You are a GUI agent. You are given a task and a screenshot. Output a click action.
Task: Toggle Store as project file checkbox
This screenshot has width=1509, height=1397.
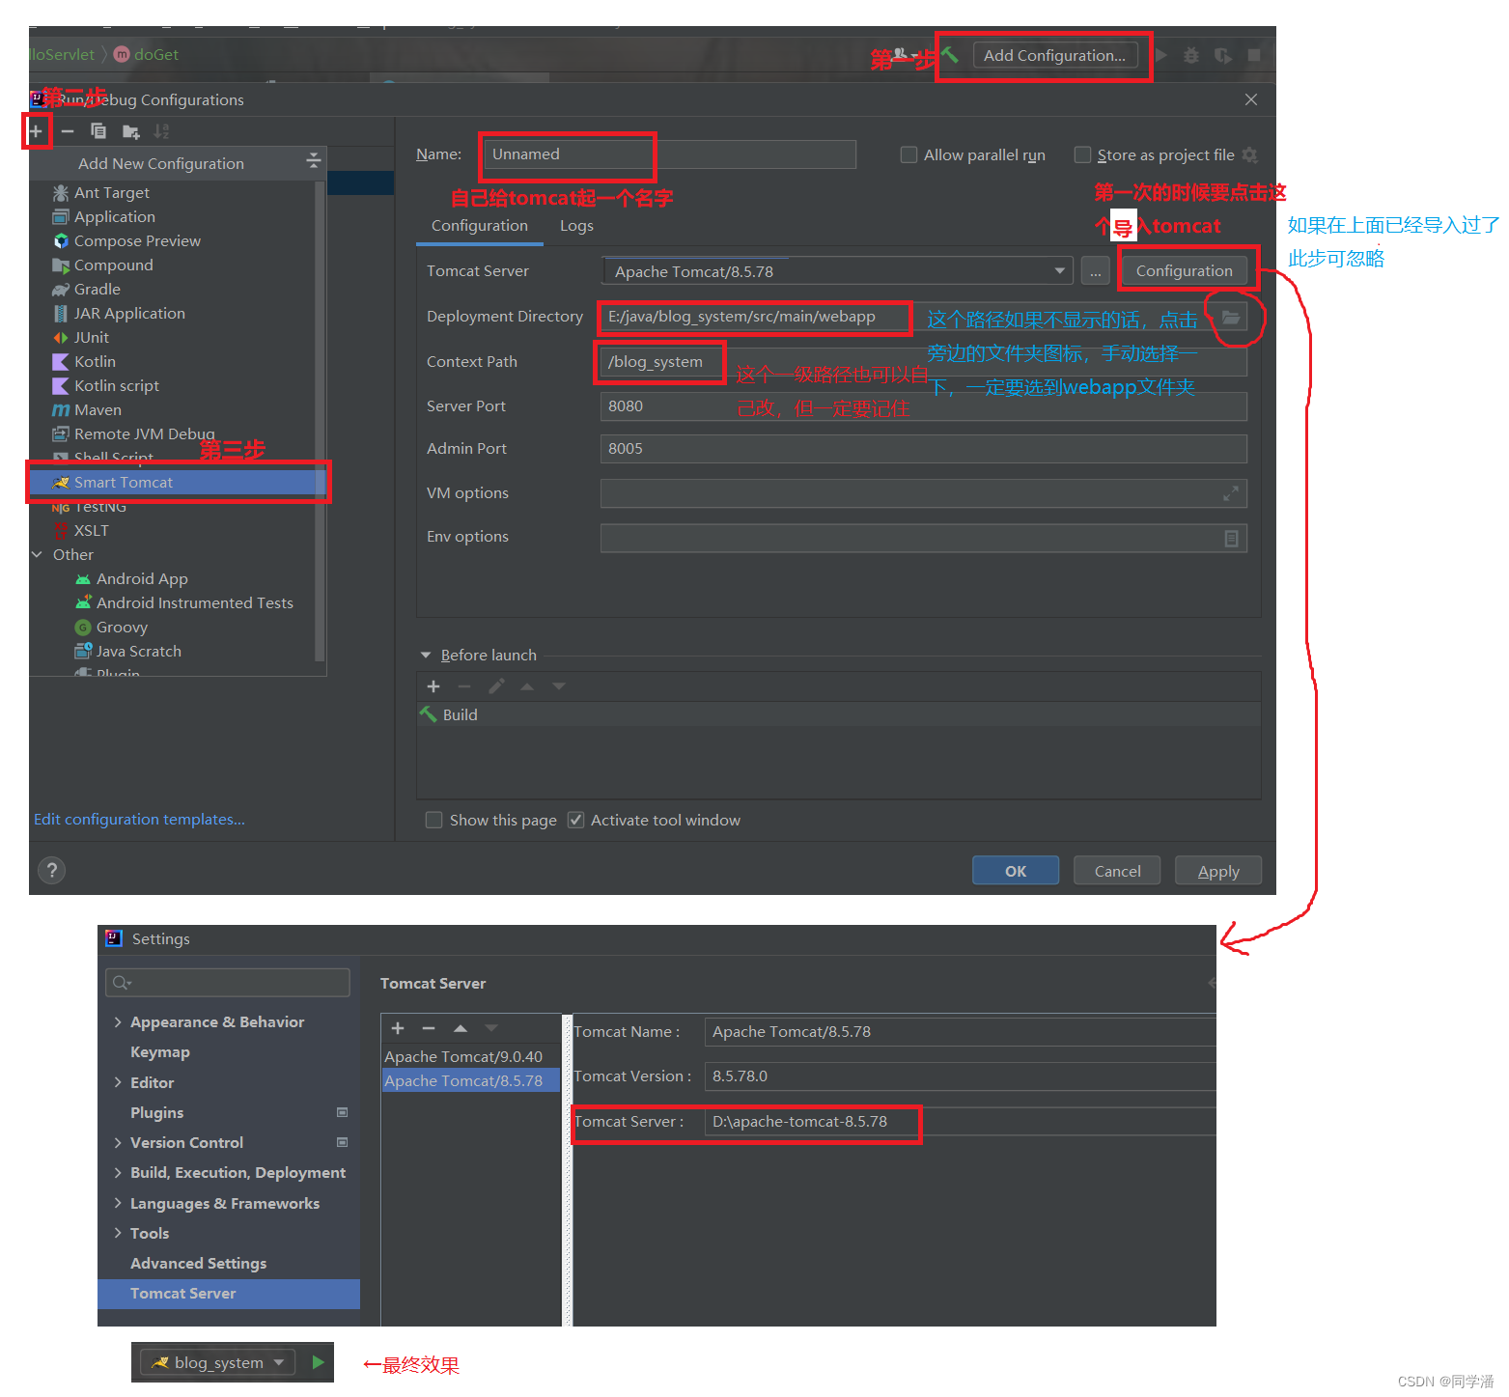click(x=1082, y=154)
